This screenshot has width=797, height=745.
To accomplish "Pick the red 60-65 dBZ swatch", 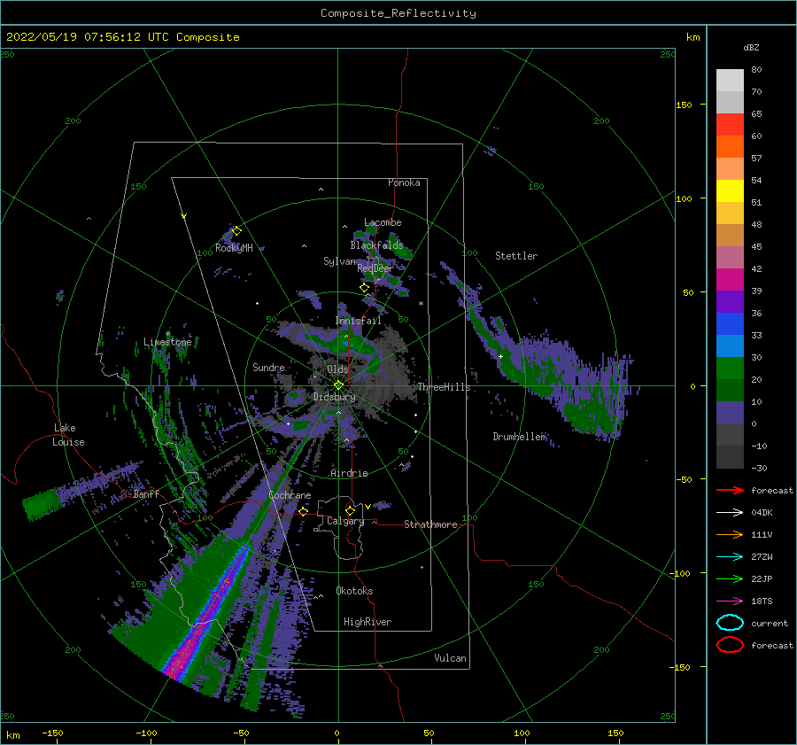I will click(730, 125).
